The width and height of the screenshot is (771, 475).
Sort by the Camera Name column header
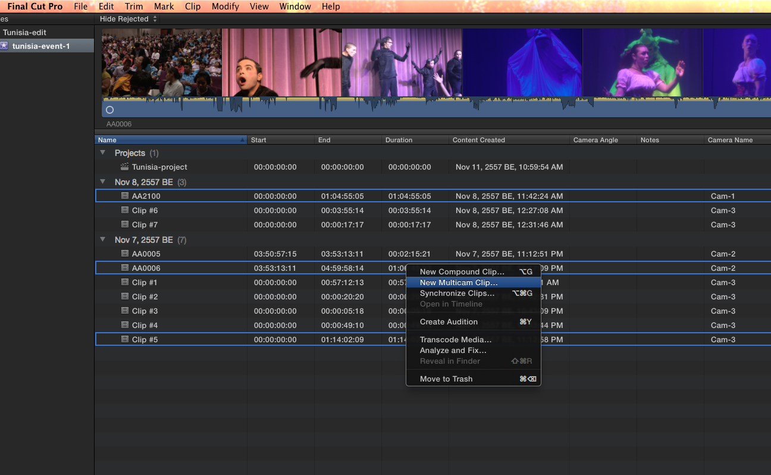click(737, 140)
